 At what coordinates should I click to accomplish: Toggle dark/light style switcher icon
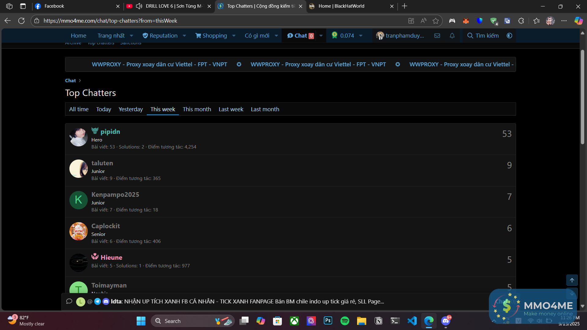point(509,36)
